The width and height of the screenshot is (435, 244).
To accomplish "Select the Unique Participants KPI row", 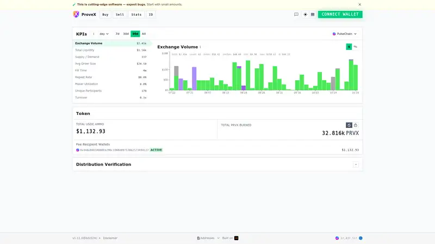I will tap(111, 91).
